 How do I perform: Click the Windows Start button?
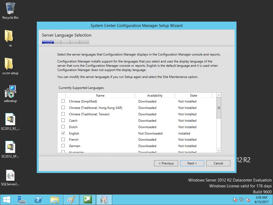click(x=6, y=200)
